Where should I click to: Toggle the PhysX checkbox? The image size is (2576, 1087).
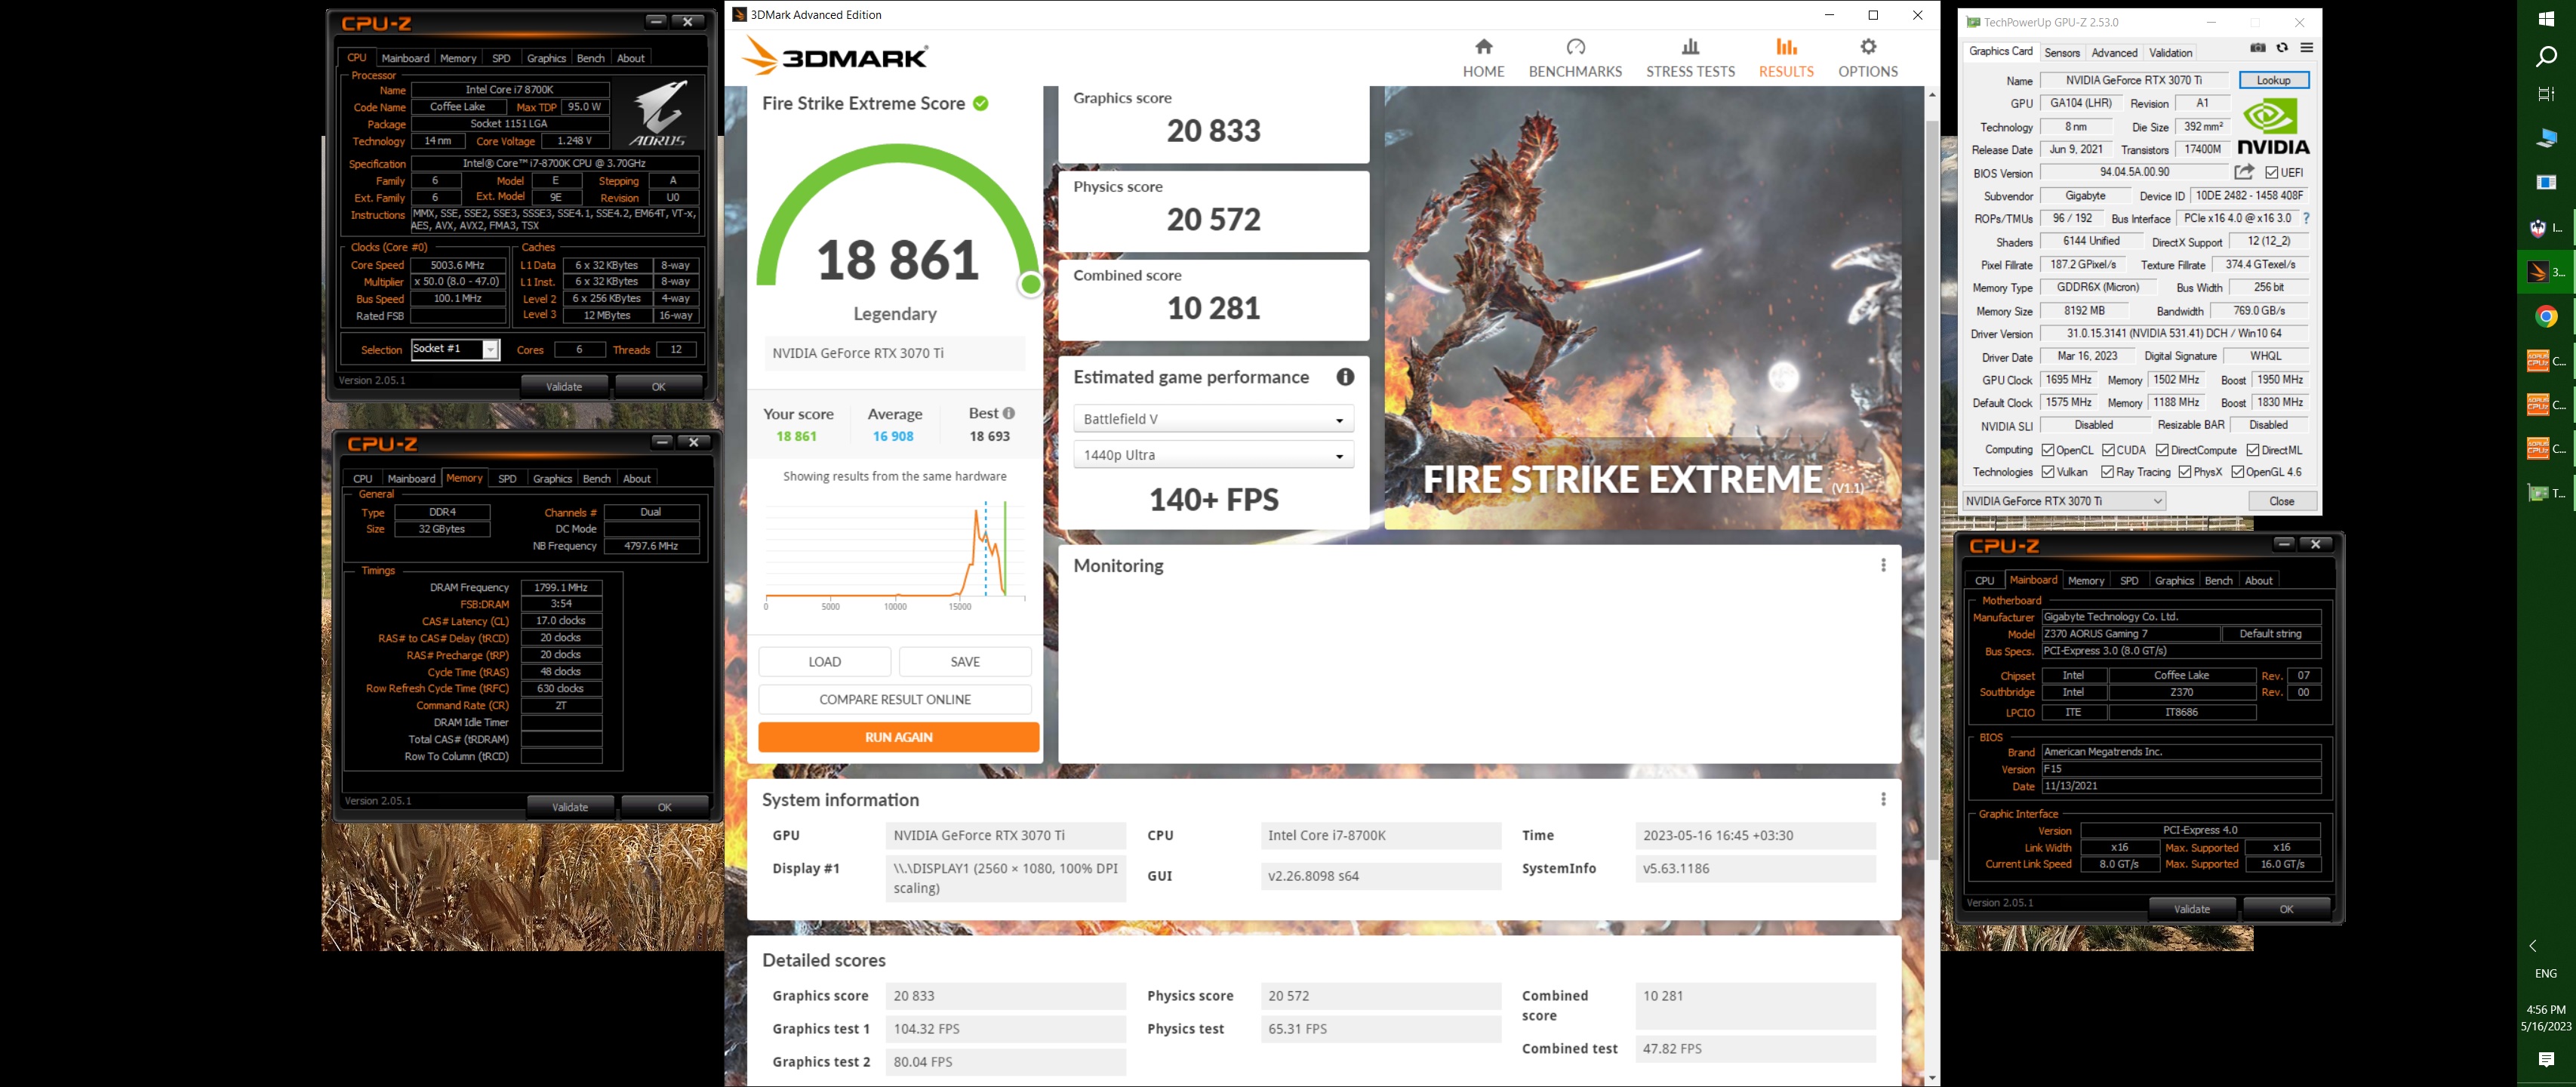click(x=2185, y=472)
